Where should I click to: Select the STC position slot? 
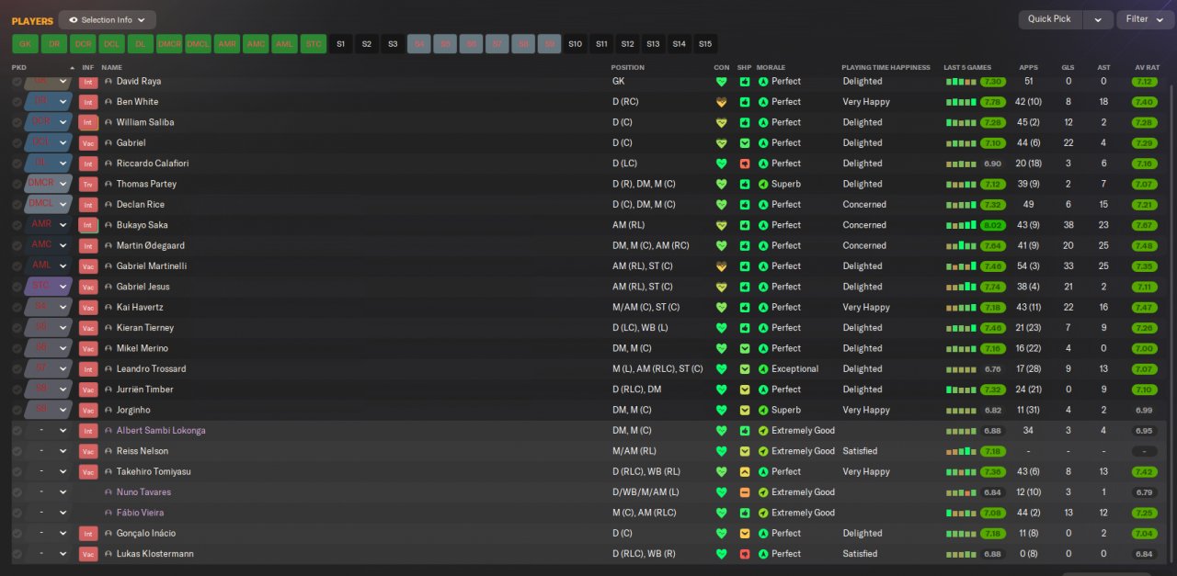coord(314,43)
